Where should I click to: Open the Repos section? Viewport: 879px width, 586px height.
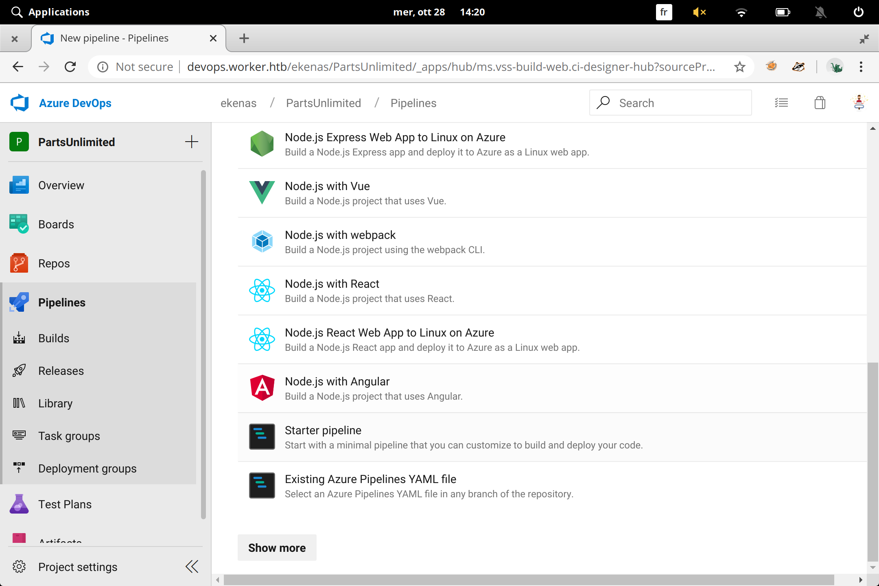tap(54, 263)
